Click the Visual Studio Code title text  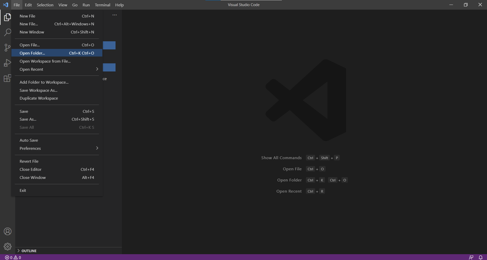[x=244, y=5]
